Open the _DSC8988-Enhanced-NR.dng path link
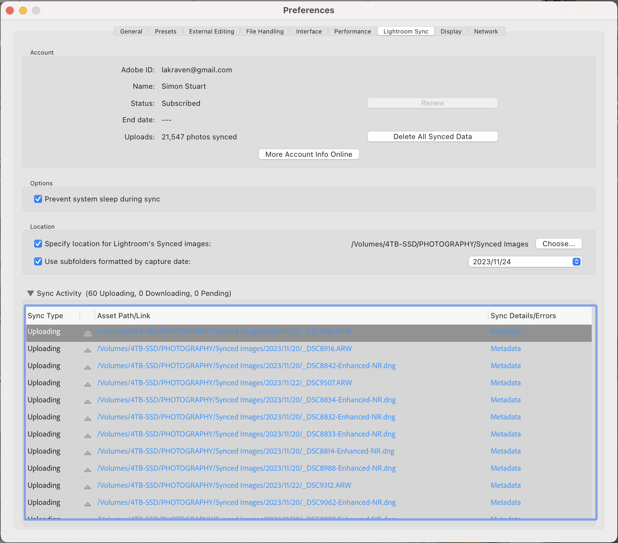Screen dimensions: 618x543 click(x=247, y=468)
